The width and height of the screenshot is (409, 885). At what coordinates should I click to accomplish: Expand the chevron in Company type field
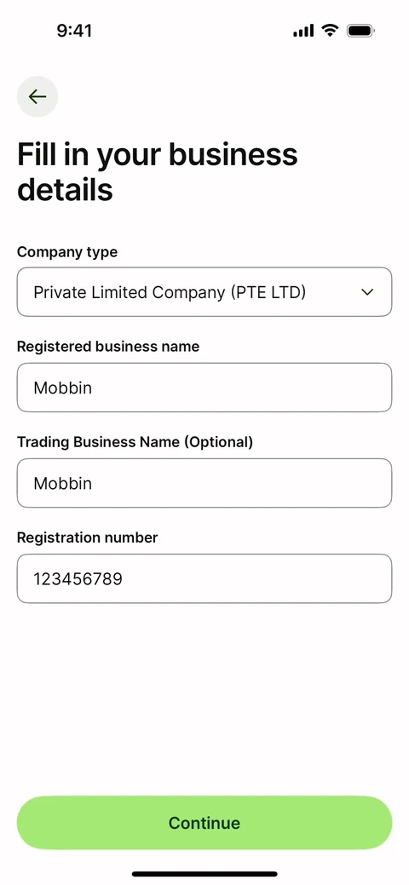point(368,292)
